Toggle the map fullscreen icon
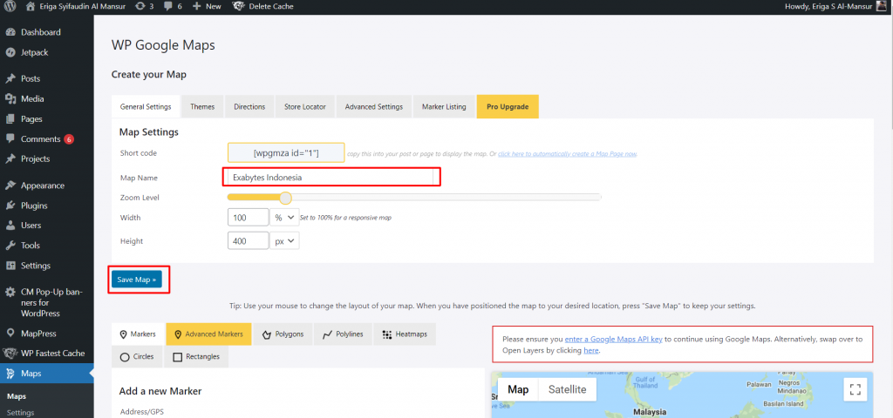The height and width of the screenshot is (418, 893). coord(855,389)
